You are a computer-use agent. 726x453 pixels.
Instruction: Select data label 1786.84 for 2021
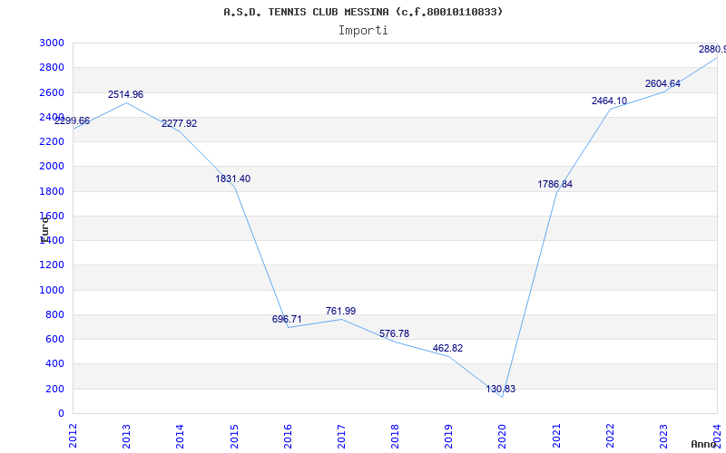coord(554,185)
